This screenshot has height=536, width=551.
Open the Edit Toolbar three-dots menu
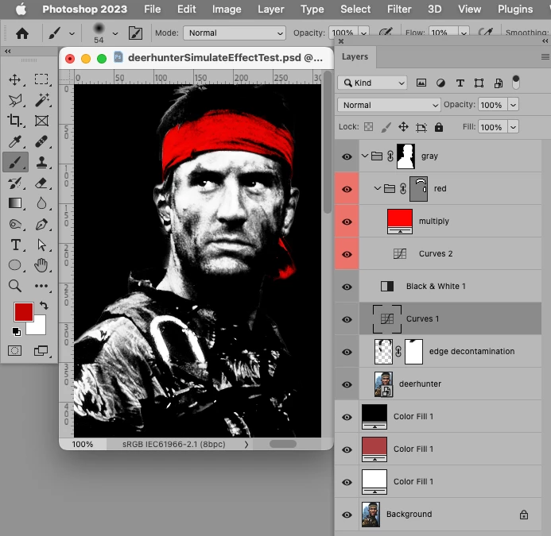click(41, 286)
